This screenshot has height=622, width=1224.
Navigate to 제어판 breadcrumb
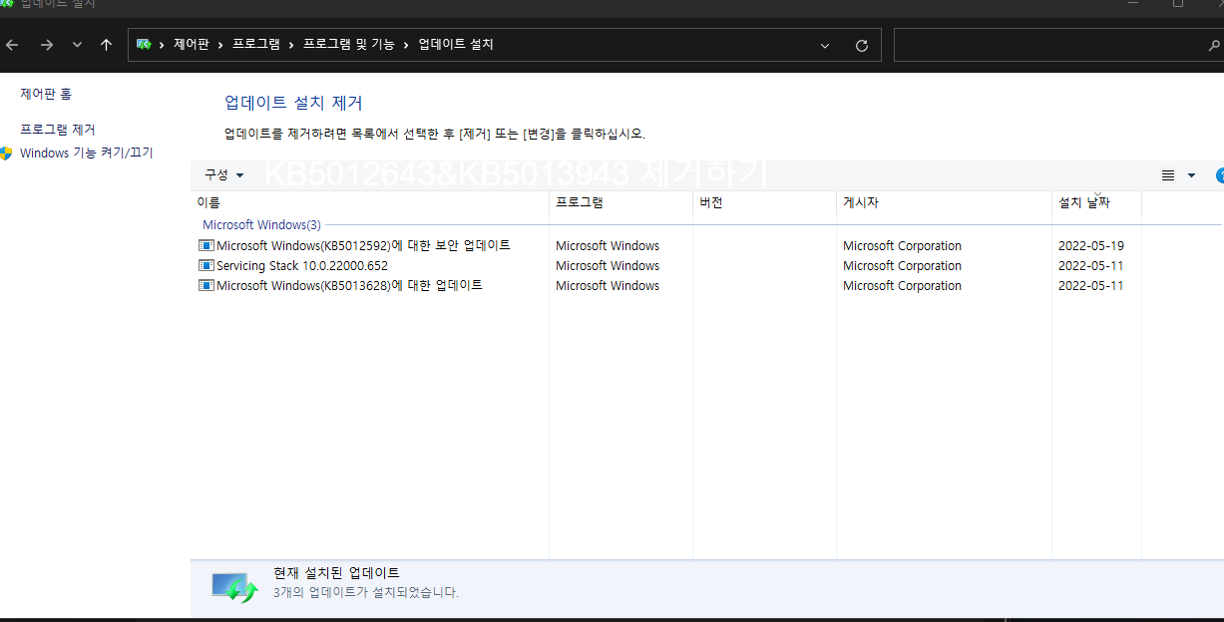[191, 45]
